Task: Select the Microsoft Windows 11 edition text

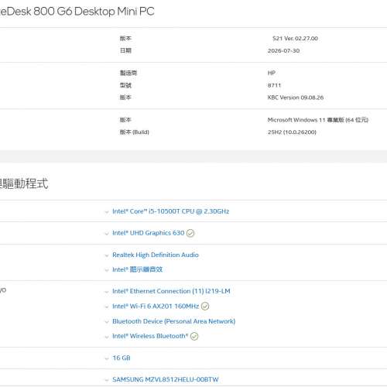Action: point(318,120)
